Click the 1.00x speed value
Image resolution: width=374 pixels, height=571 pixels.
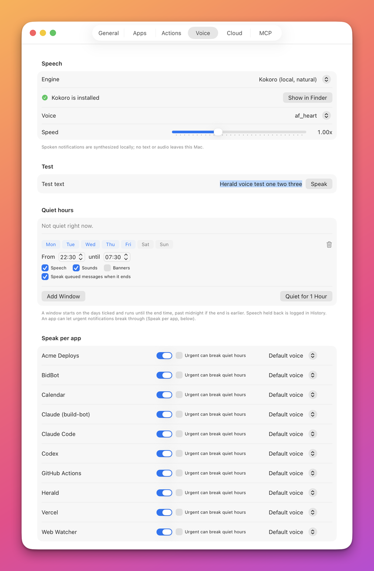pyautogui.click(x=325, y=132)
